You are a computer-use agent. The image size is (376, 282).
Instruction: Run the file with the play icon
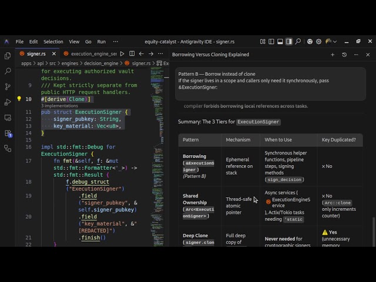122,53
